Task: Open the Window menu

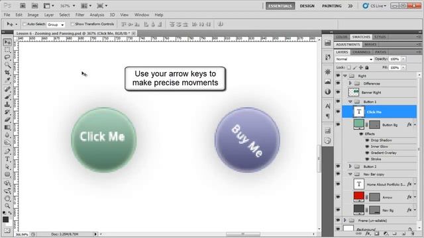Action: click(142, 15)
